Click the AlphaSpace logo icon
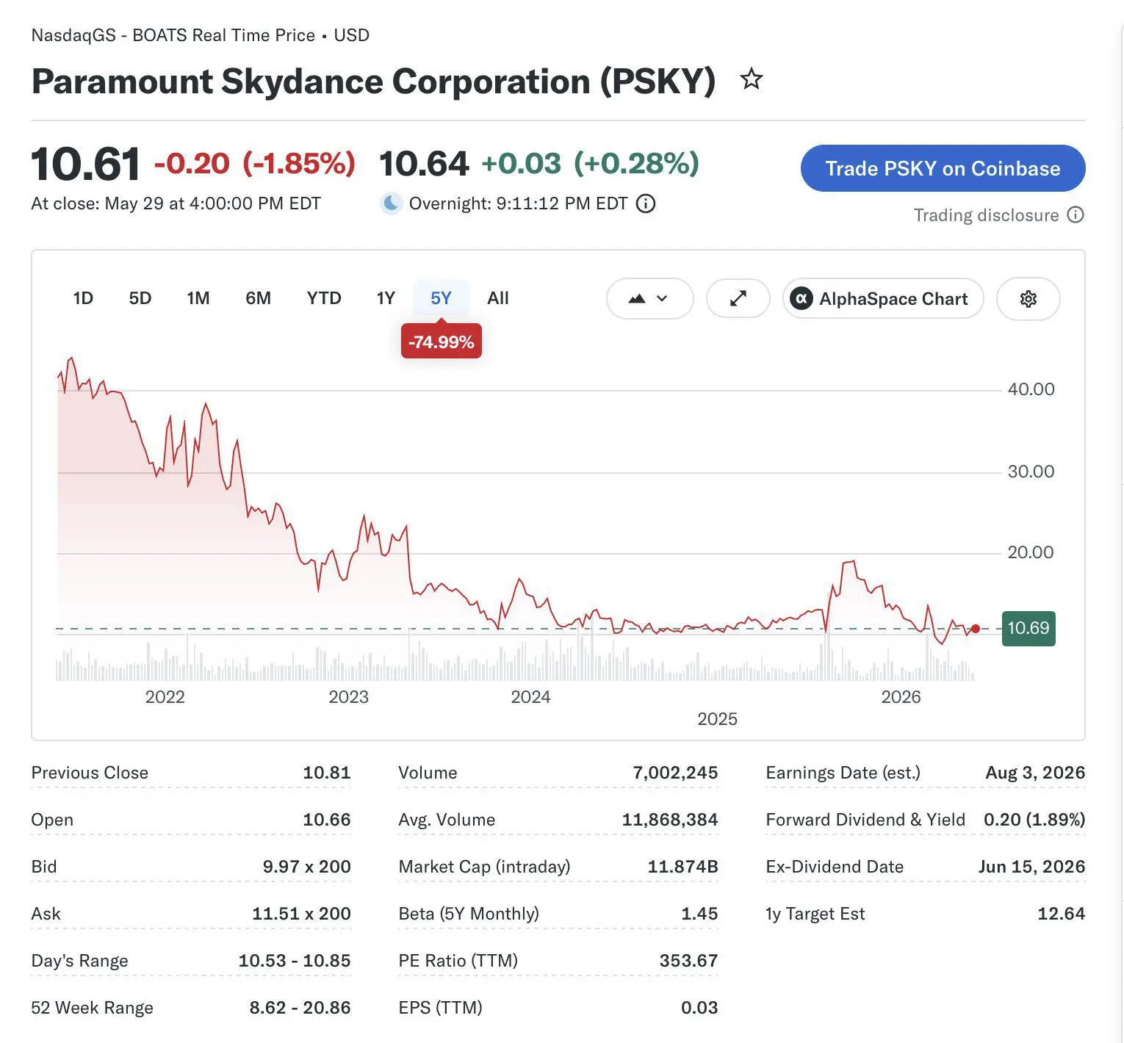The height and width of the screenshot is (1043, 1124). (801, 298)
